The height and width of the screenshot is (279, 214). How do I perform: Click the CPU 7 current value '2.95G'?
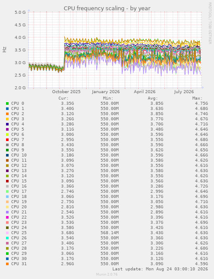pyautogui.click(x=67, y=140)
